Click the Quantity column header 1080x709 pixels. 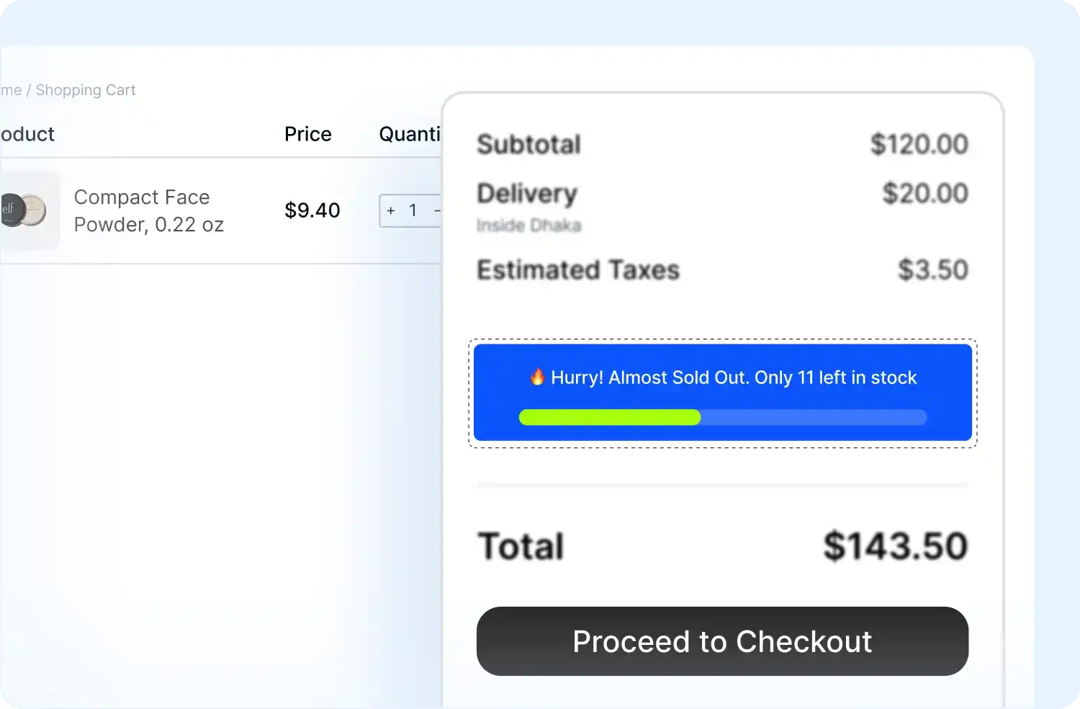pos(410,134)
